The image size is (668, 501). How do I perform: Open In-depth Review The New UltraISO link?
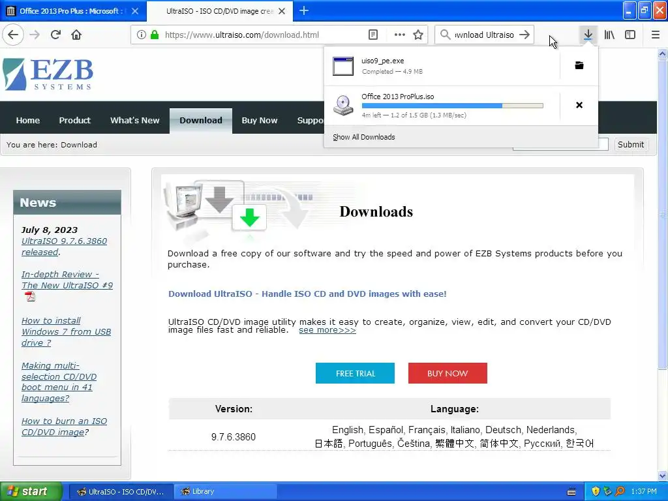coord(67,280)
